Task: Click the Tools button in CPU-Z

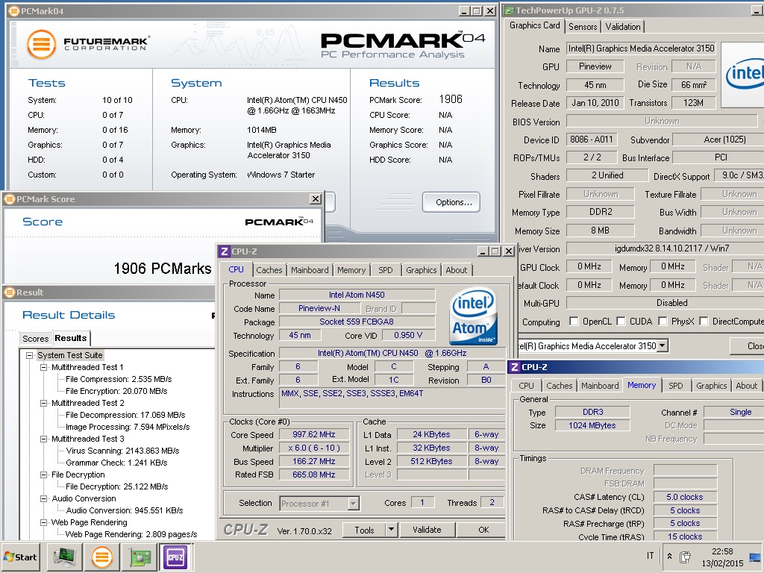Action: click(x=364, y=530)
